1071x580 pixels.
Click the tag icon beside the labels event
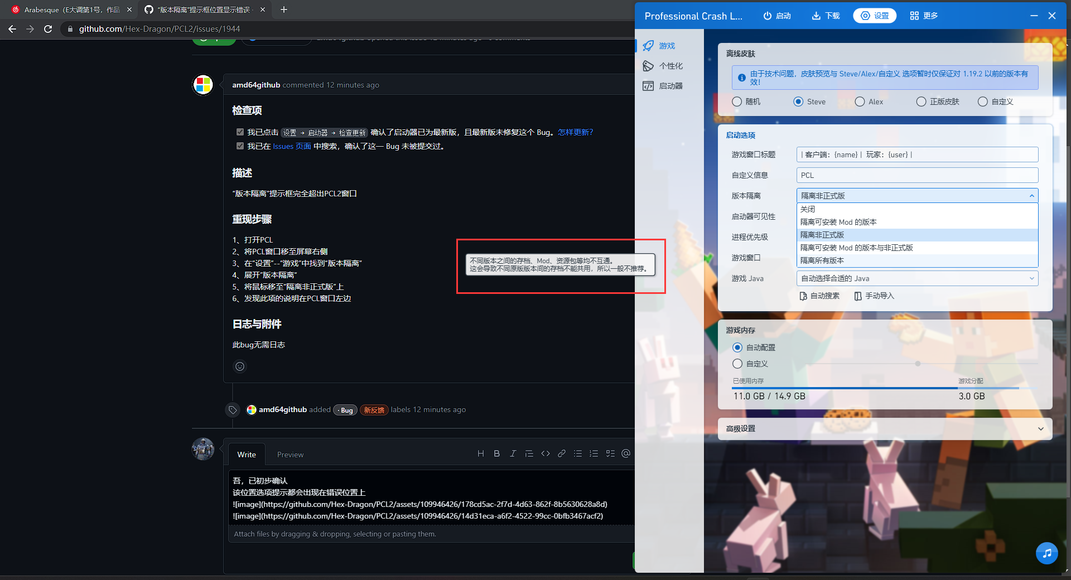pos(233,410)
